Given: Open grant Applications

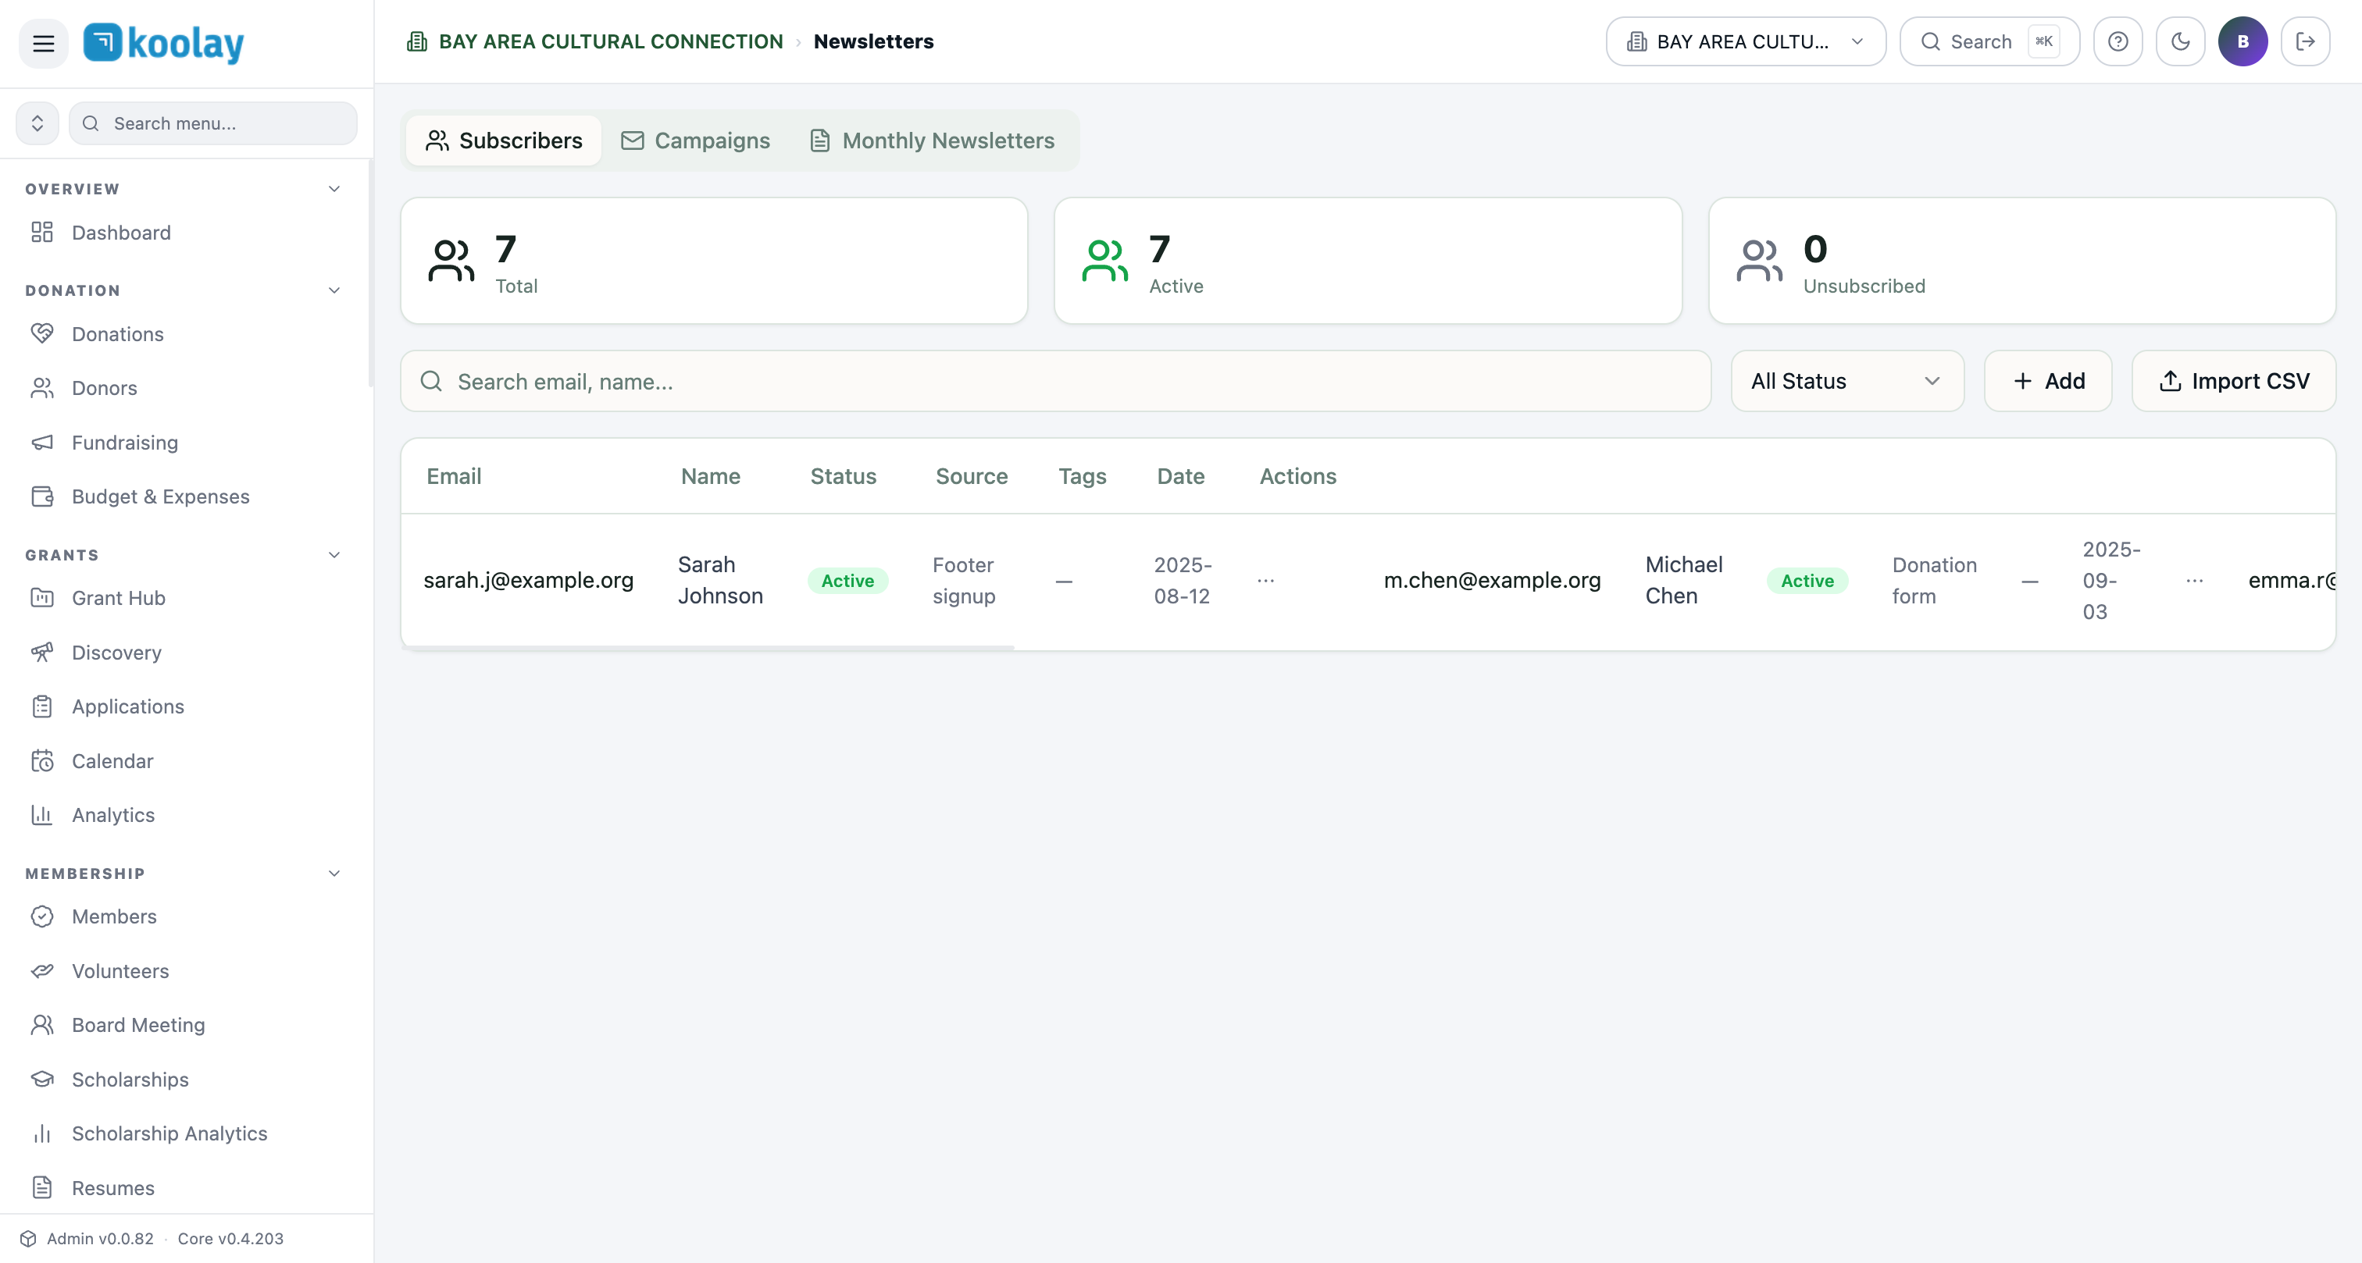Looking at the screenshot, I should pos(127,706).
